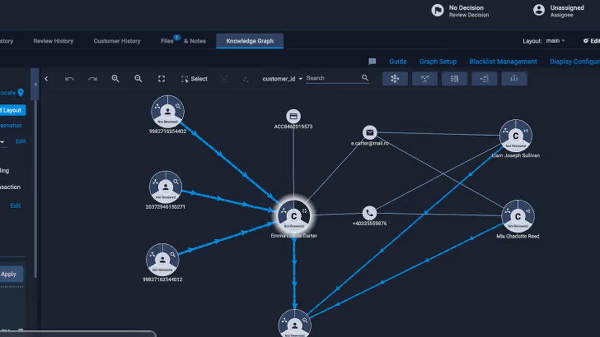
Task: Select account node 20372946150271
Action: pyautogui.click(x=165, y=187)
